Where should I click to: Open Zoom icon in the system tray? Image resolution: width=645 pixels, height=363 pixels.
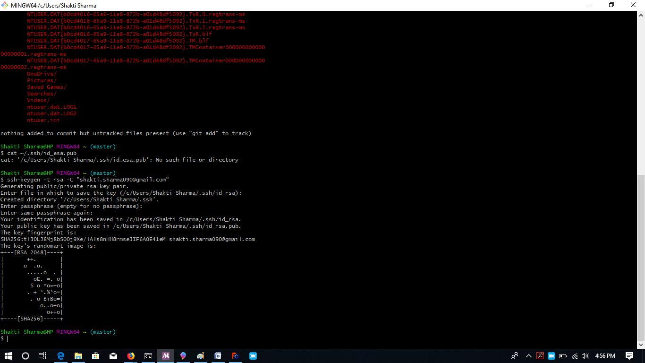pyautogui.click(x=552, y=356)
